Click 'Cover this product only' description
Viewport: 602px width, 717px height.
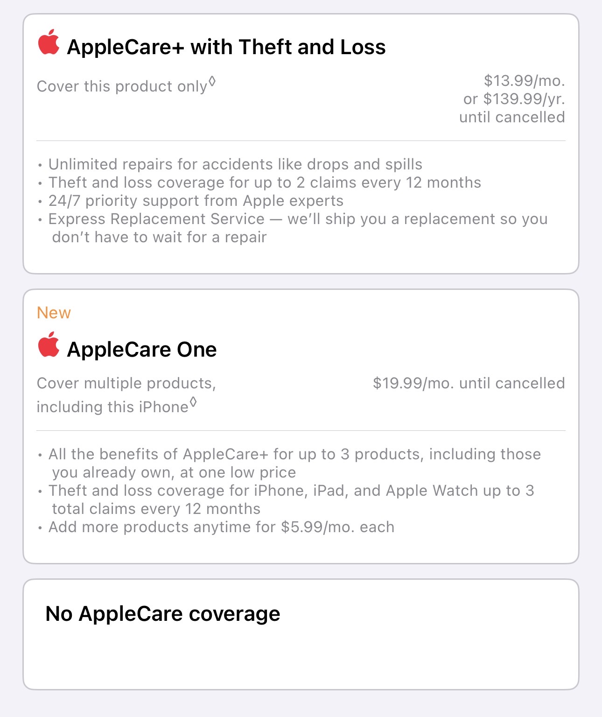point(122,86)
